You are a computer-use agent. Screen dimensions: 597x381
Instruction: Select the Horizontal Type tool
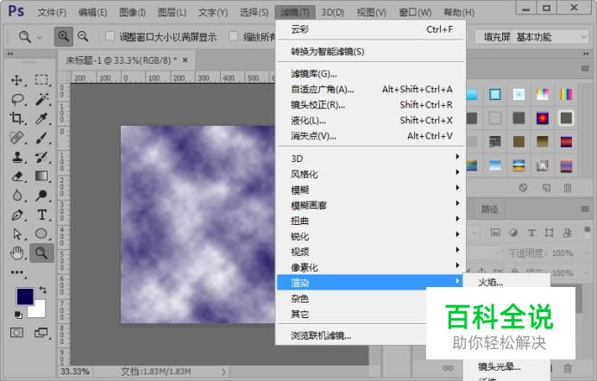click(x=42, y=215)
